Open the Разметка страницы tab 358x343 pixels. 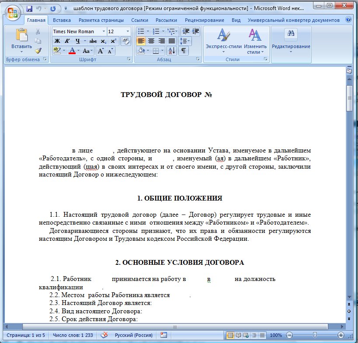(x=101, y=20)
